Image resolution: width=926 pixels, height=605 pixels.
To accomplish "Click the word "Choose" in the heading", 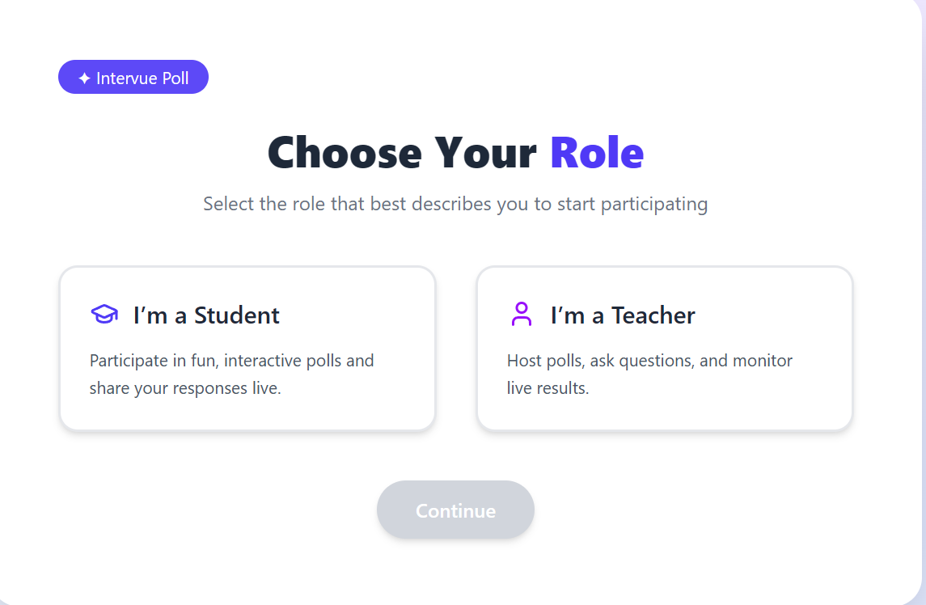I will point(345,152).
